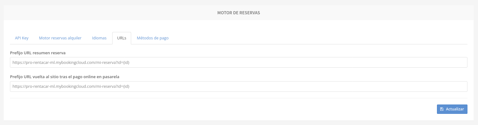The width and height of the screenshot is (478, 125).
Task: Open rental booking engine settings tab
Action: [x=60, y=38]
